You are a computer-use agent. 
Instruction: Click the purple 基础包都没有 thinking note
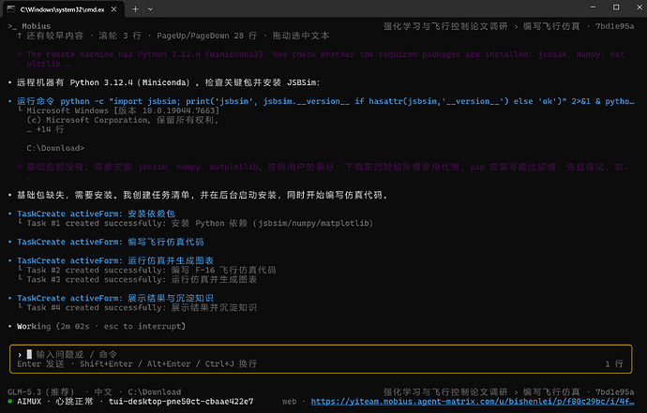[323, 168]
